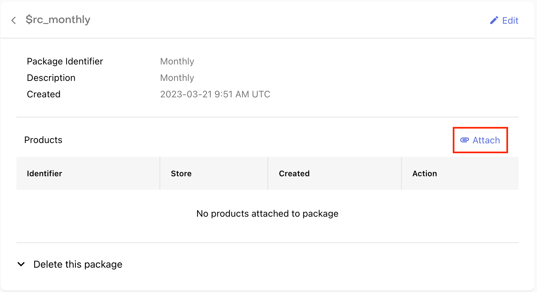Viewport: 537px width, 292px height.
Task: Select the $rc_monthly page title
Action: pyautogui.click(x=58, y=20)
